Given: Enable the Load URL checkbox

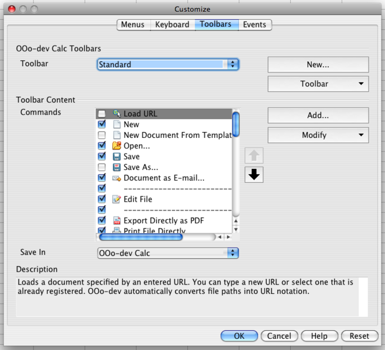Looking at the screenshot, I should [102, 113].
